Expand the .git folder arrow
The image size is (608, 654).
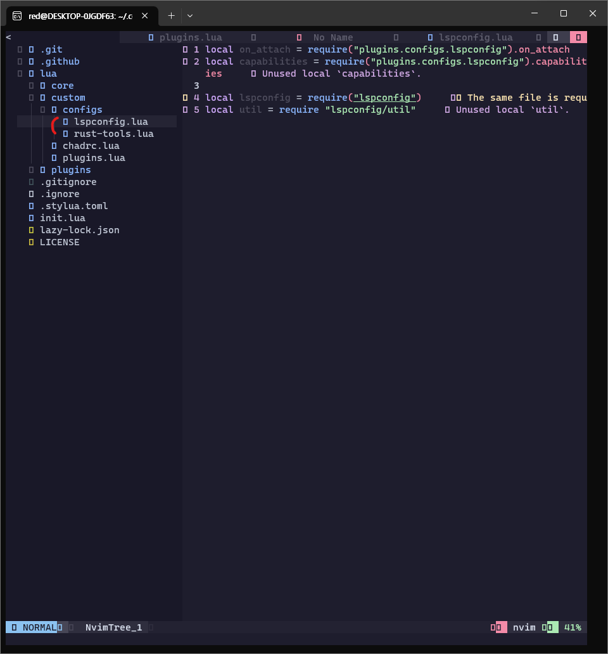pos(20,49)
